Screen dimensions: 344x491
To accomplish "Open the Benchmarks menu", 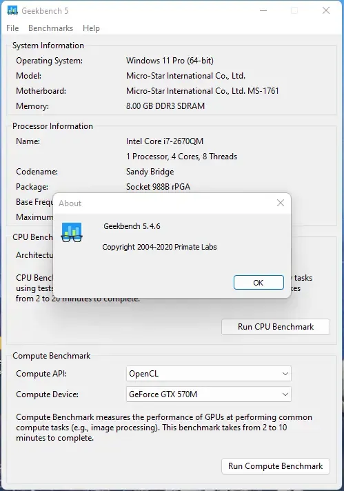I will [x=51, y=28].
